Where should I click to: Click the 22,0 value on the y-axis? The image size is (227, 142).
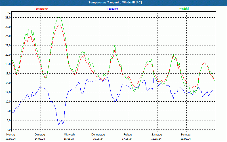(8, 45)
